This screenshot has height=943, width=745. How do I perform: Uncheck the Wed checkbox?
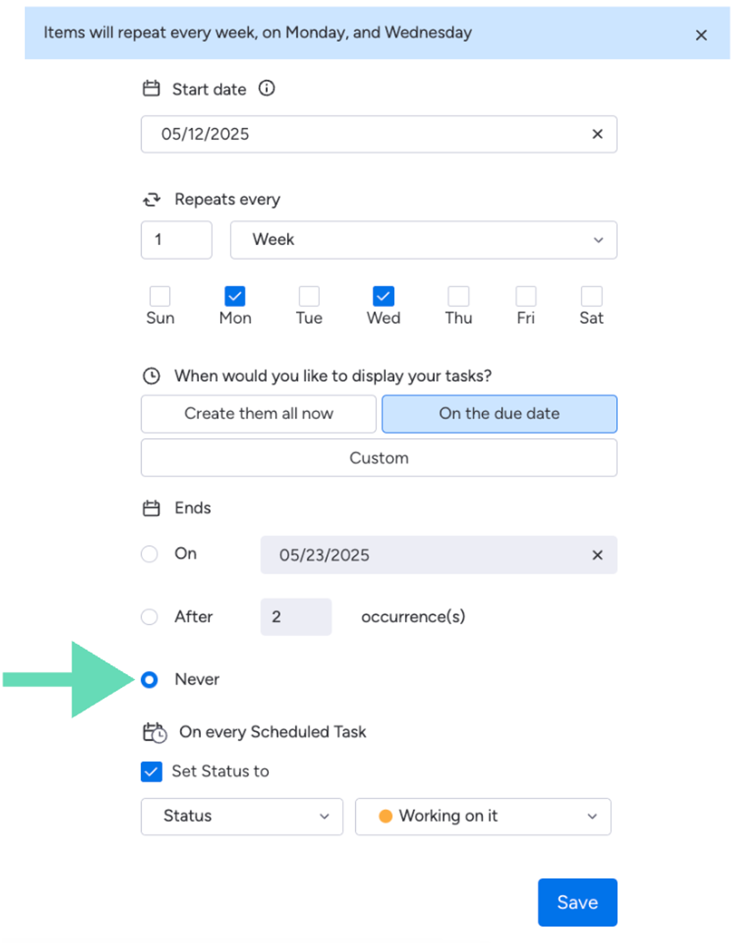pos(383,296)
